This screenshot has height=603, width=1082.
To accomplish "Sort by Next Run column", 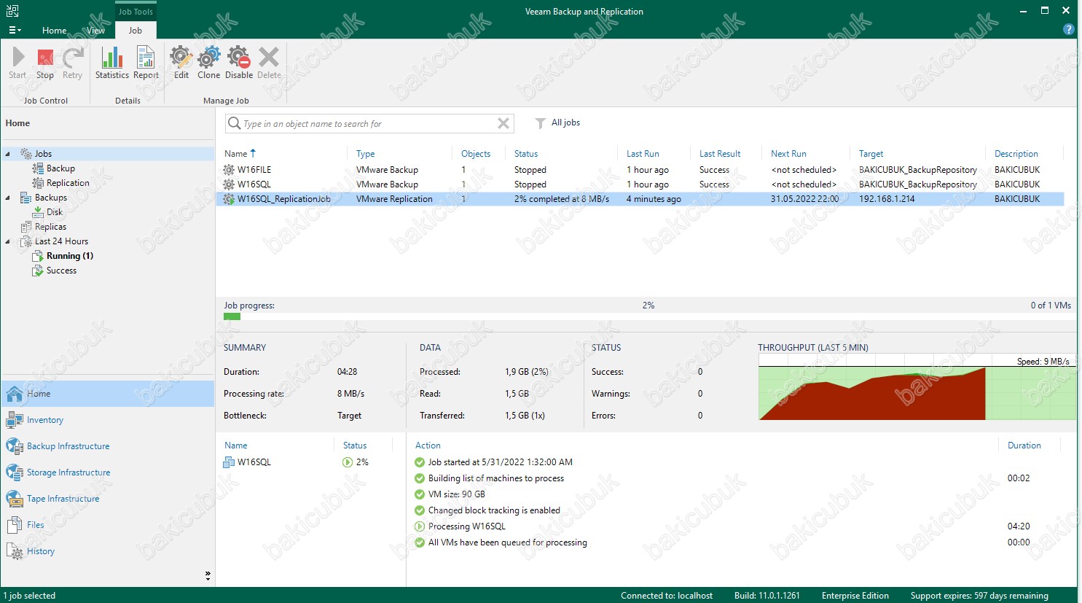I will (788, 154).
